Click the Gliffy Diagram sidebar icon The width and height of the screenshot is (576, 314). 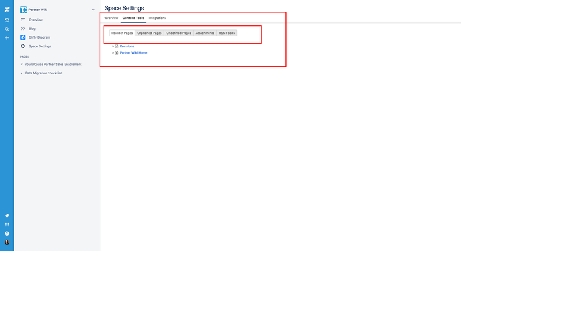coord(23,37)
